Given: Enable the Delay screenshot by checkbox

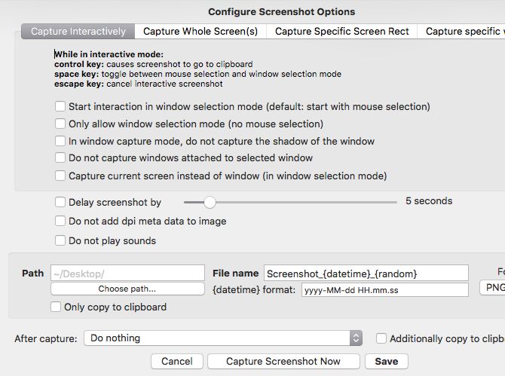Looking at the screenshot, I should (61, 202).
